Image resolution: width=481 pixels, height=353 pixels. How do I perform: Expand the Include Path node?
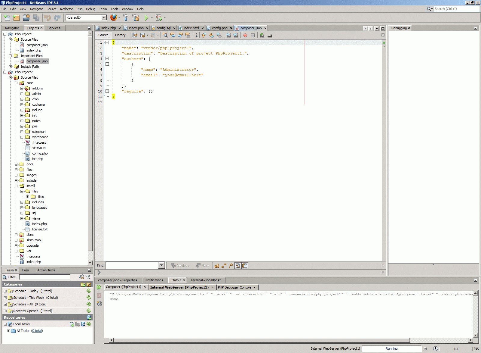tap(11, 67)
